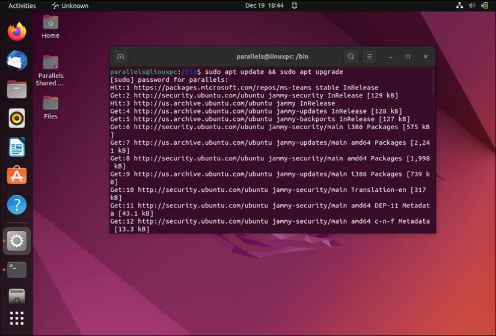Screen dimensions: 496x336
Task: Open the terminal hamburger menu
Action: click(369, 57)
